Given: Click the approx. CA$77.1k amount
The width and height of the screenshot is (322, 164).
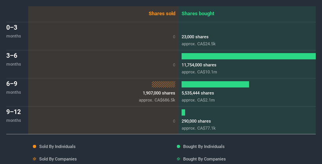Looking at the screenshot, I should 198,128.
